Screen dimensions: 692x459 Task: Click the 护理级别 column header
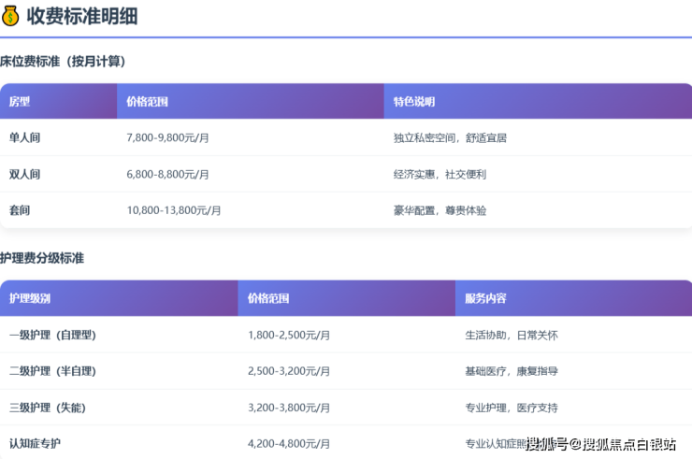[30, 298]
